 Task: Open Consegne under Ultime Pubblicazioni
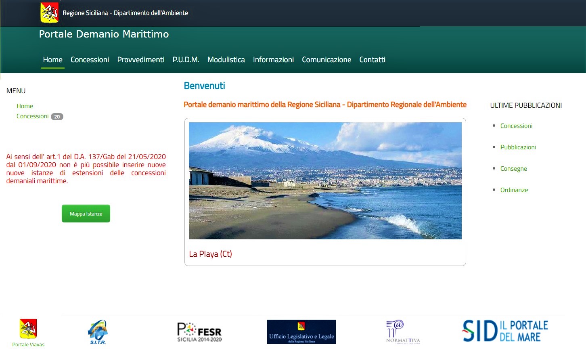(x=513, y=168)
